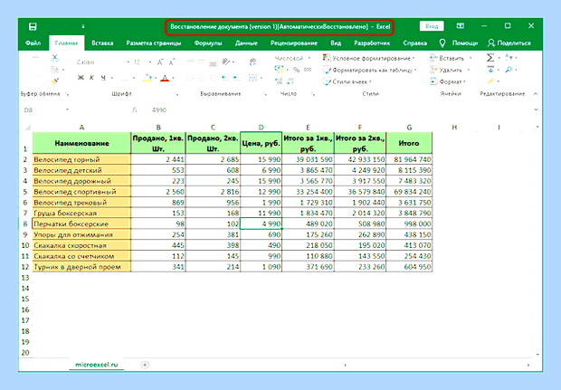Click cell Велосипед горный
The height and width of the screenshot is (390, 561).
[x=81, y=159]
